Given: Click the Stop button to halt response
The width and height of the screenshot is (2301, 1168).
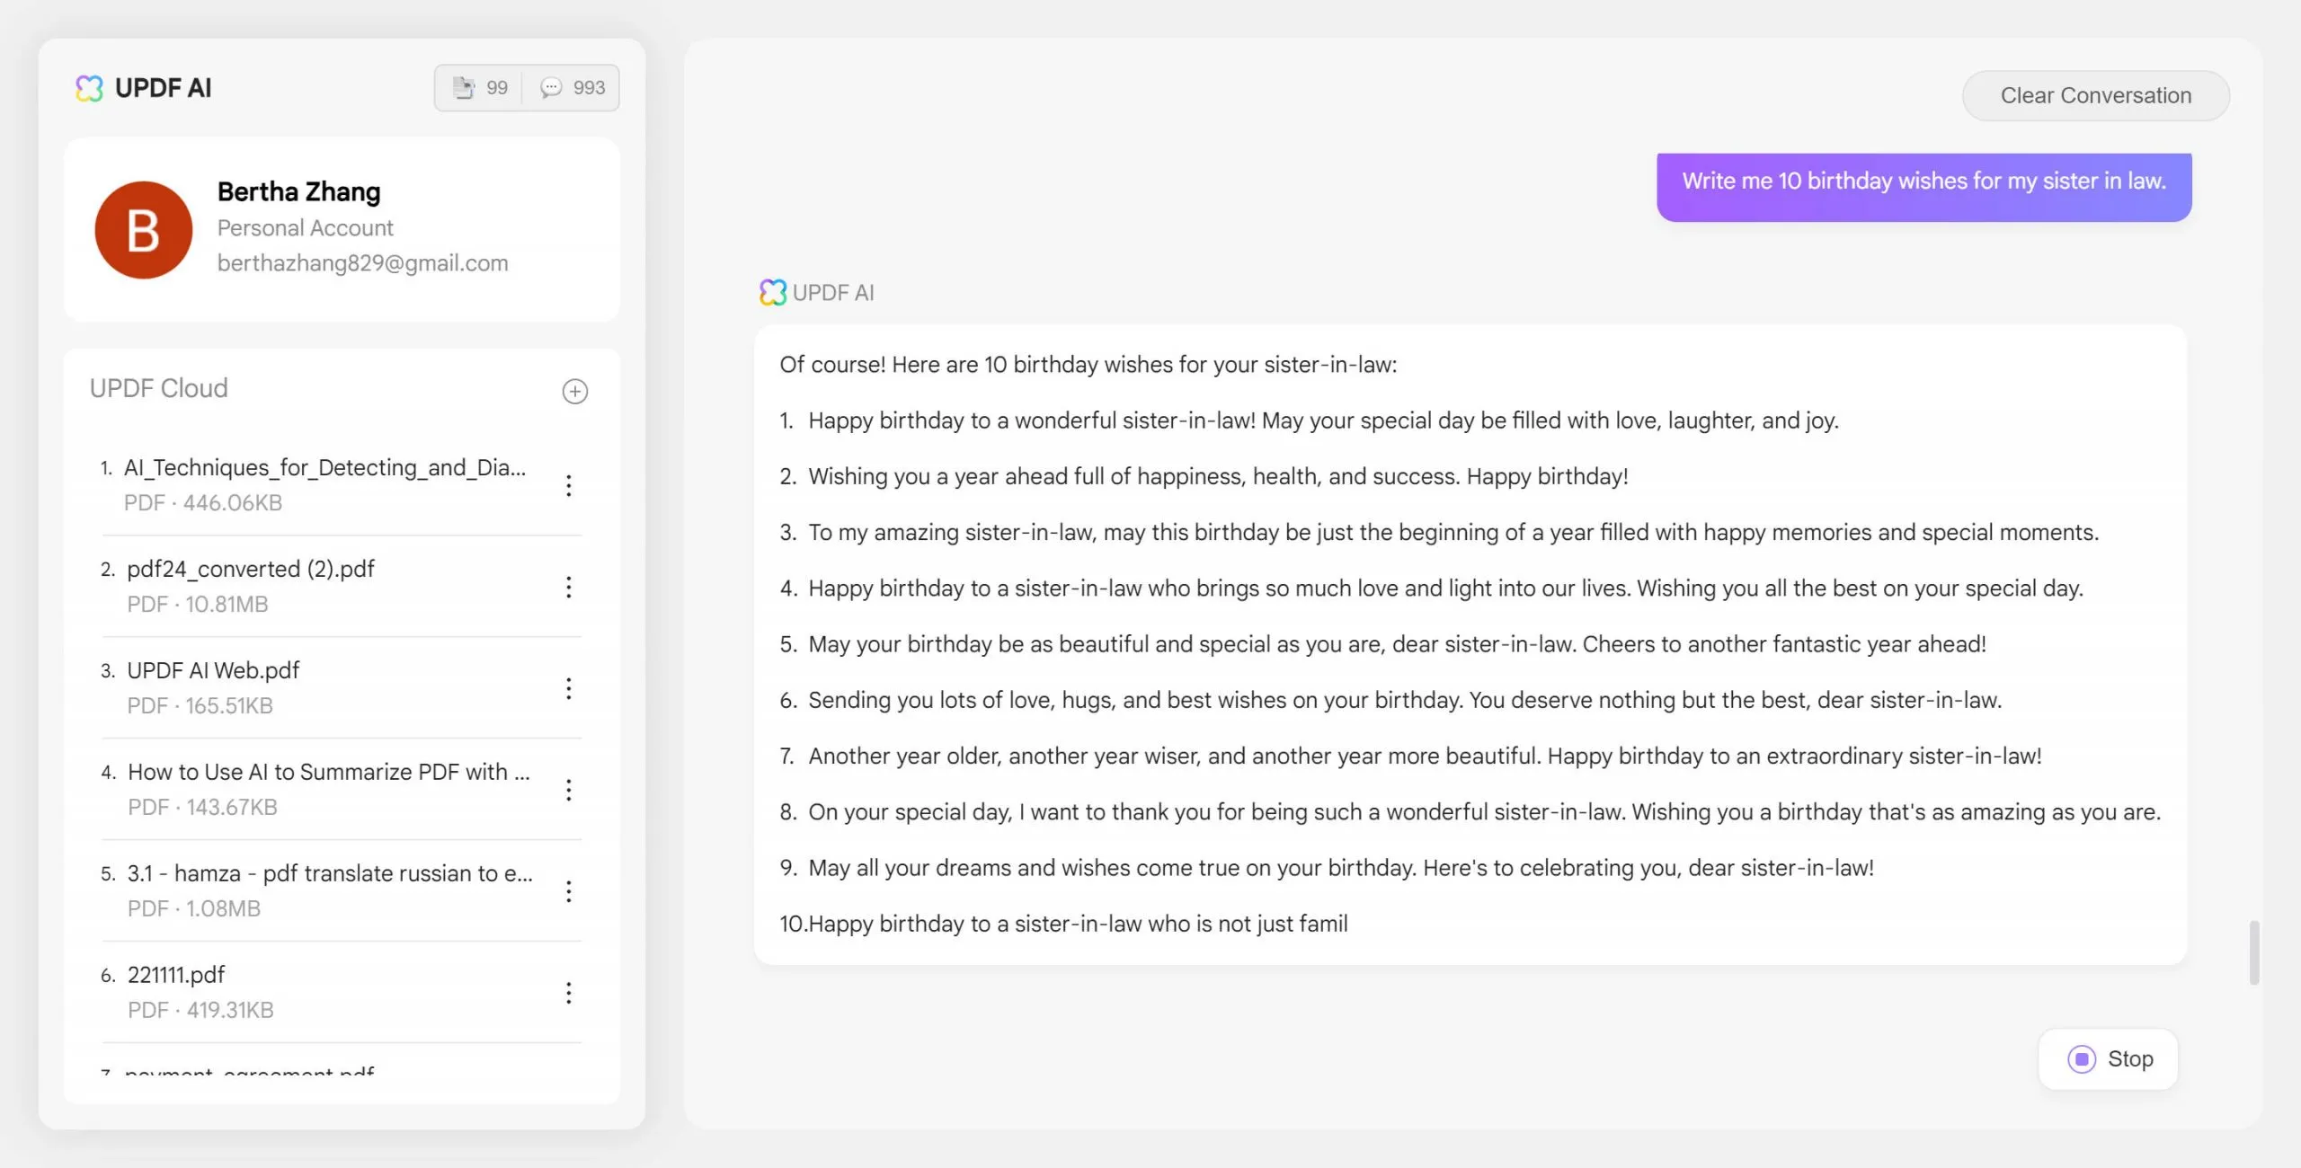Looking at the screenshot, I should (2109, 1057).
